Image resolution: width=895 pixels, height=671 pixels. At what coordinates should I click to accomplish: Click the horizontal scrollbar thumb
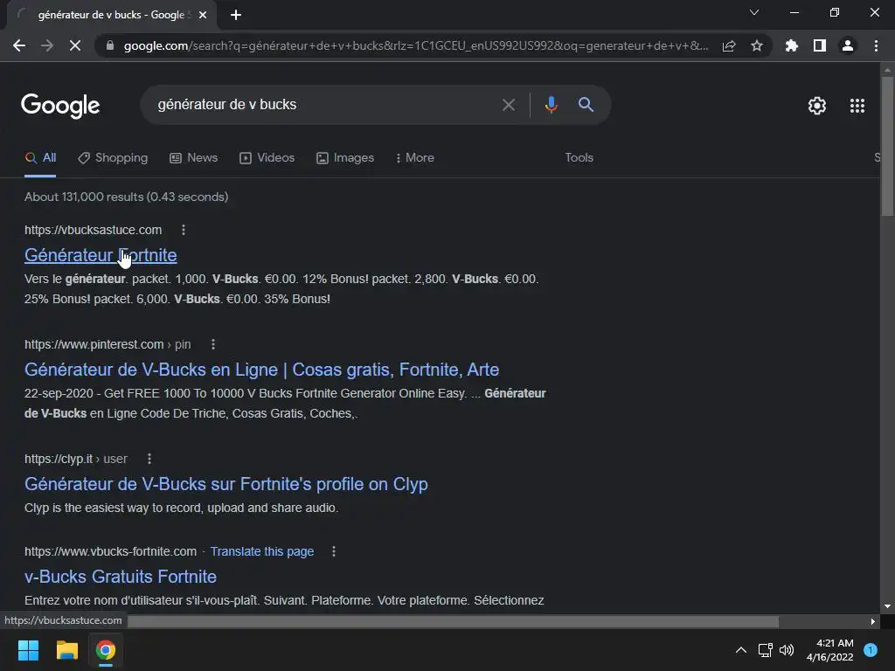click(453, 621)
